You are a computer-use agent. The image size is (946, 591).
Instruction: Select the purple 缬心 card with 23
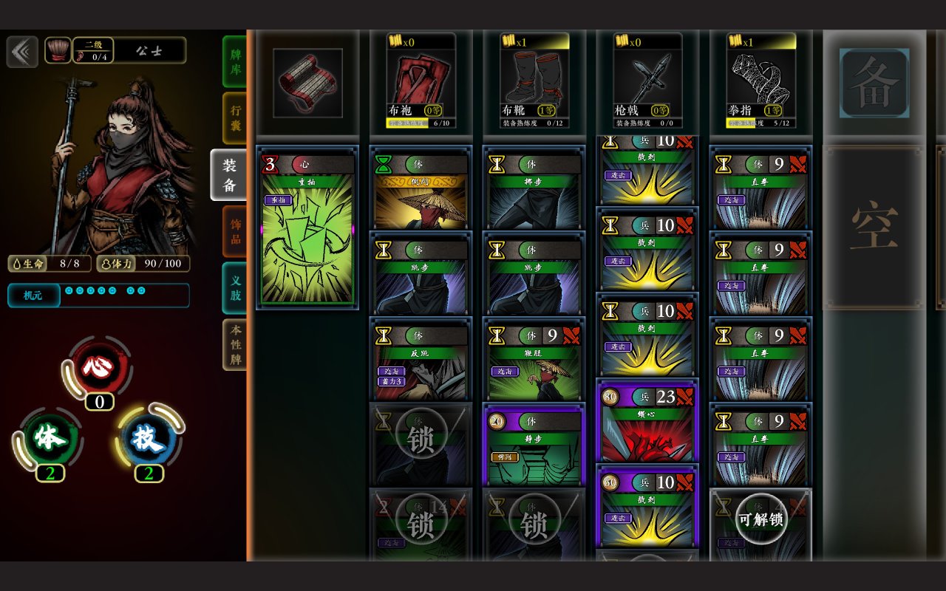tap(647, 421)
